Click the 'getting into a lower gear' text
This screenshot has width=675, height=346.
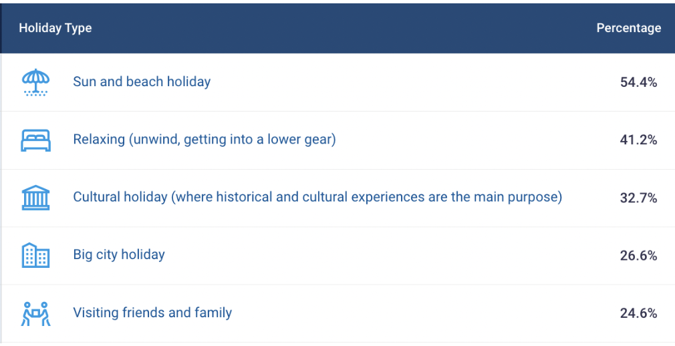coord(258,140)
